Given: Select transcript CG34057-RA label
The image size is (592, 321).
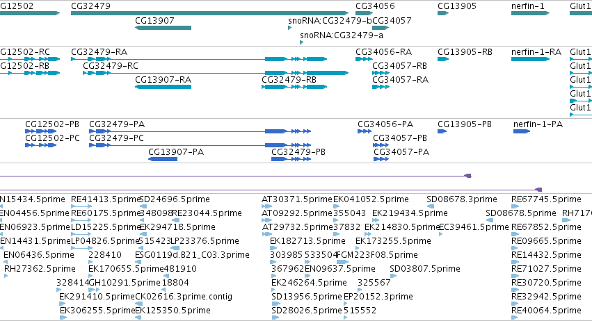Looking at the screenshot, I should tap(401, 80).
